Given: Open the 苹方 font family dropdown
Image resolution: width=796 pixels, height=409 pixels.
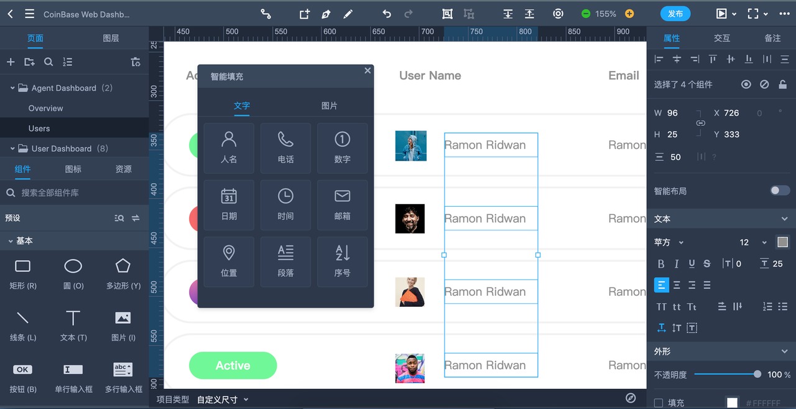Looking at the screenshot, I should (669, 242).
